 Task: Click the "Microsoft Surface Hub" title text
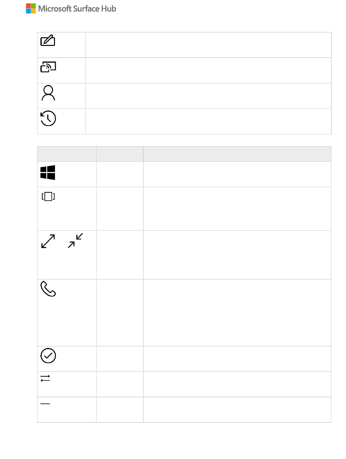77,8
